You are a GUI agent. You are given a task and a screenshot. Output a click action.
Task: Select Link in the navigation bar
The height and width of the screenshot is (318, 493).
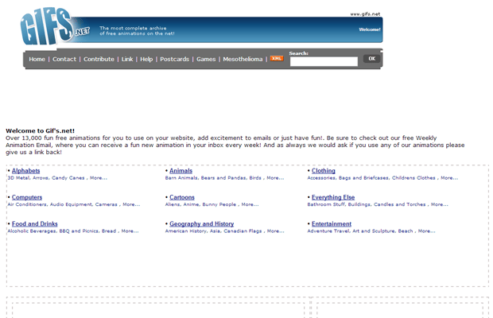[x=127, y=59]
